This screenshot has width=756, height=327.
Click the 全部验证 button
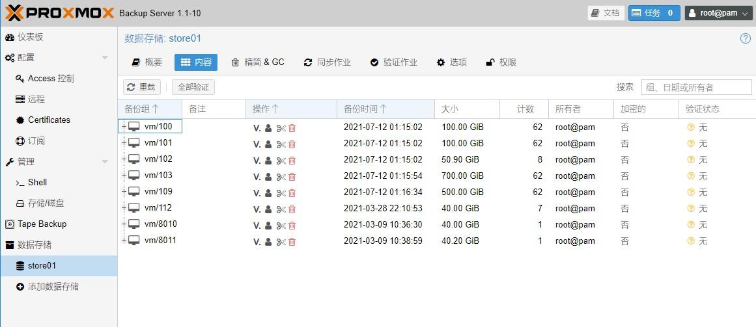(x=193, y=87)
